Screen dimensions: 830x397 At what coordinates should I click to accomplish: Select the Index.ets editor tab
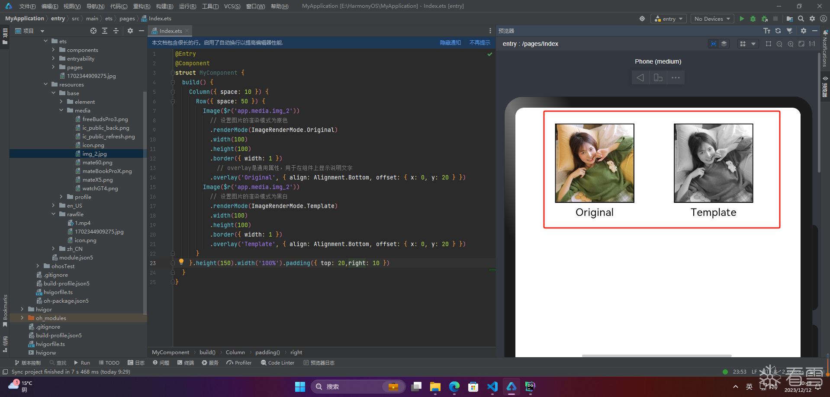click(170, 31)
